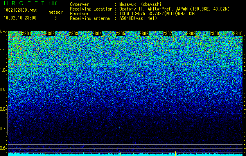The width and height of the screenshot is (246, 156).
Task: Click the meteor echo dot below 2307
Action: click(x=175, y=127)
